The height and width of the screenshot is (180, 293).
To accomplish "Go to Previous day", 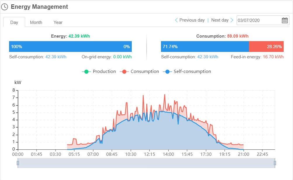I will point(192,20).
